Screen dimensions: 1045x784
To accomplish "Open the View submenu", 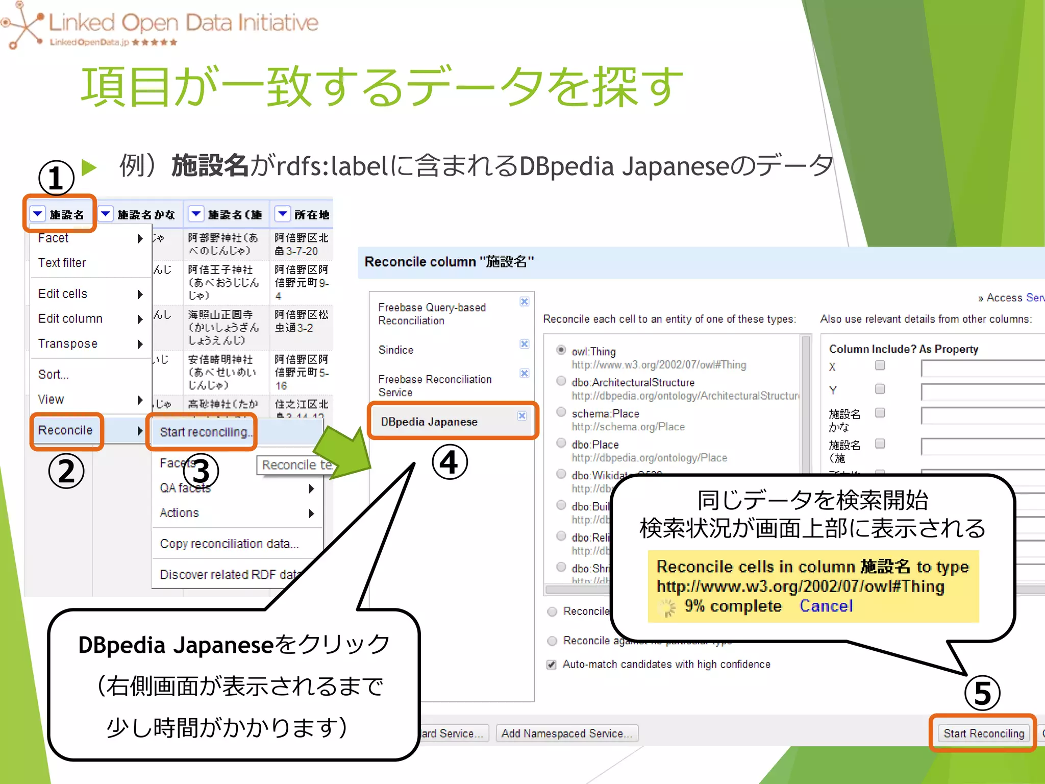I will [90, 399].
